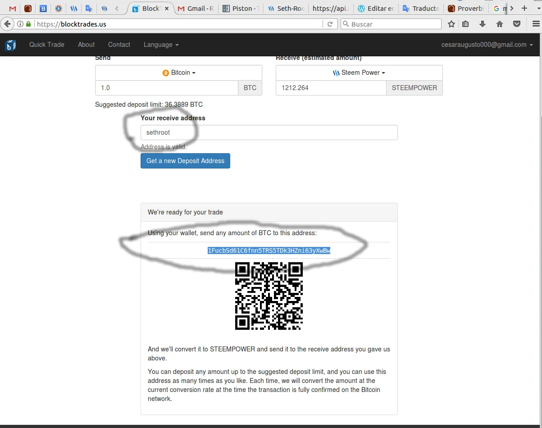Viewport: 542px width, 428px height.
Task: Switch to the Traductor tab
Action: [421, 9]
